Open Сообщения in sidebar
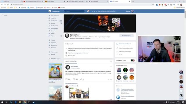Screen dimensions: 186x104 [54, 21]
